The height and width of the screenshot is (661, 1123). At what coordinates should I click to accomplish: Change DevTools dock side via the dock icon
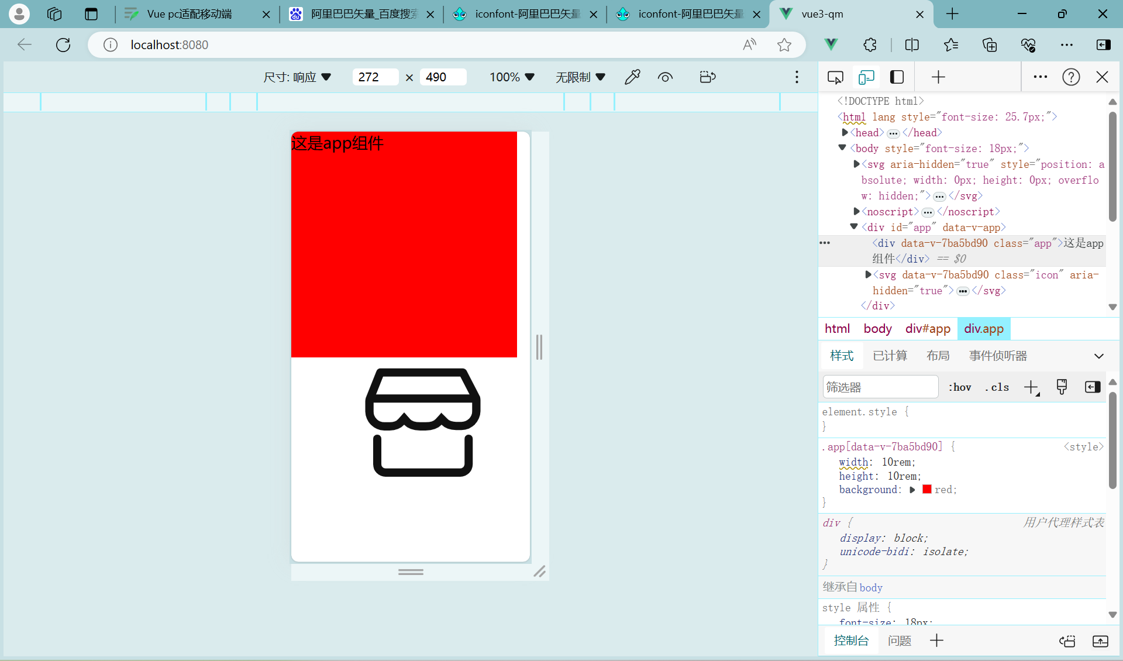pyautogui.click(x=897, y=77)
